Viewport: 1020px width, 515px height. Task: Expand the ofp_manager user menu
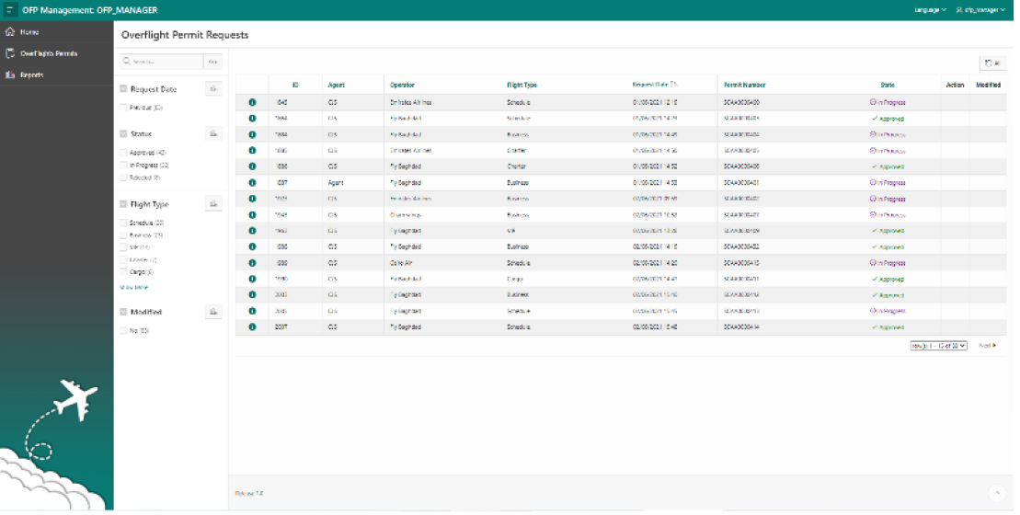tap(982, 10)
